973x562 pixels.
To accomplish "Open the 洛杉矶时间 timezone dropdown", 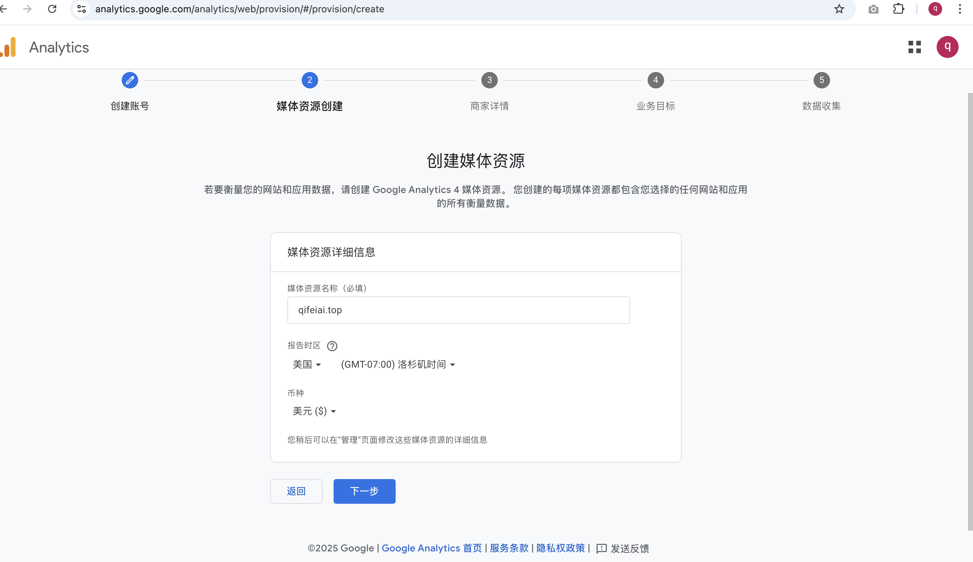I will [398, 364].
